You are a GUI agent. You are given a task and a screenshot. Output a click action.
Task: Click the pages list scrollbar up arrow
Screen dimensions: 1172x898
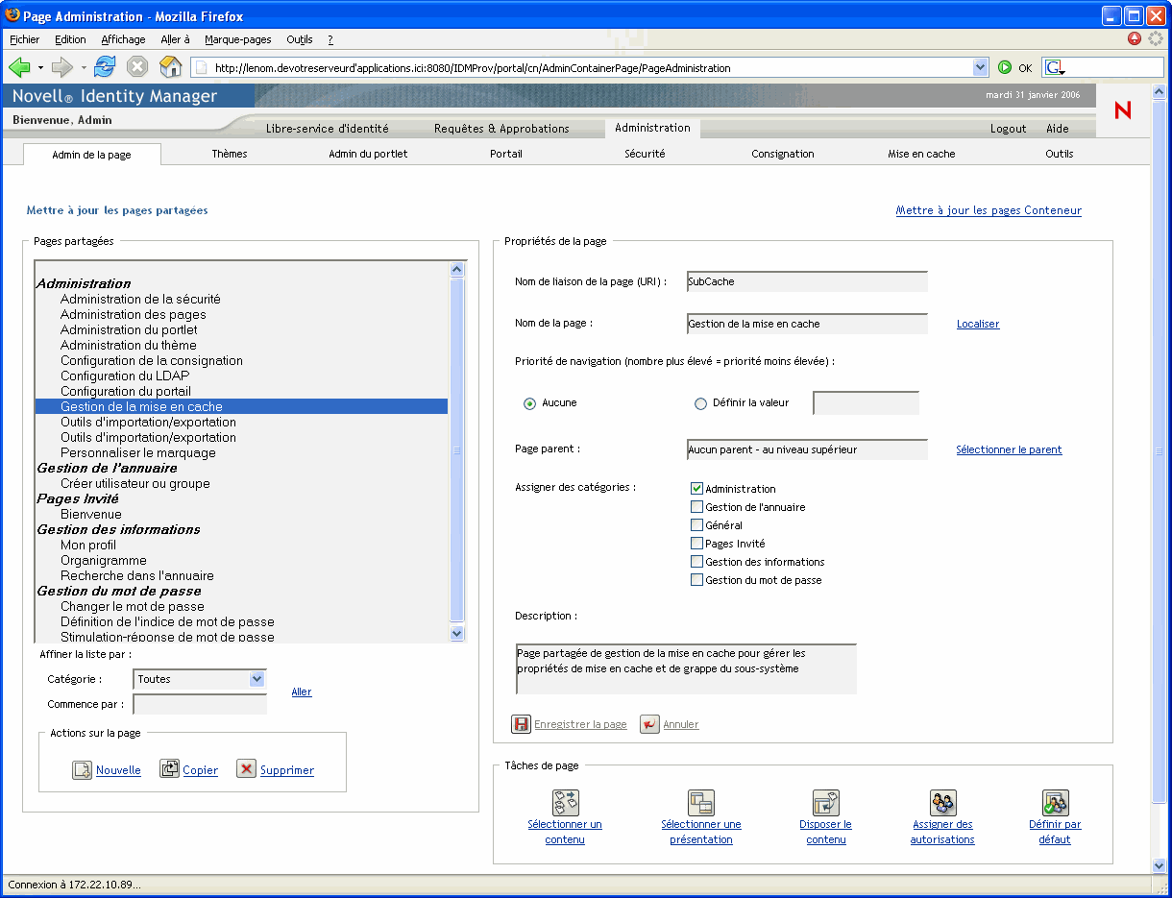click(x=456, y=270)
